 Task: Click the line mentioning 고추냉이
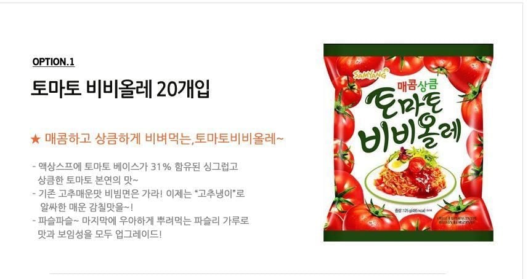139,194
